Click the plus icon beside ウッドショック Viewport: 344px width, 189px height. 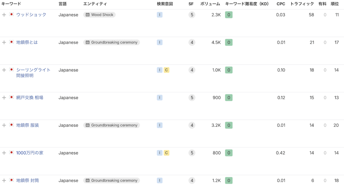4,15
